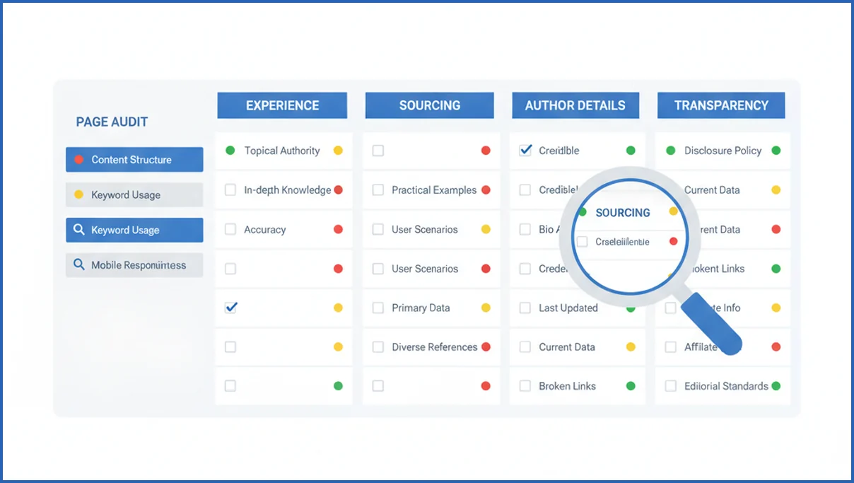854x483 pixels.
Task: Click the search icon beside Keyword Usage
Action: [79, 230]
